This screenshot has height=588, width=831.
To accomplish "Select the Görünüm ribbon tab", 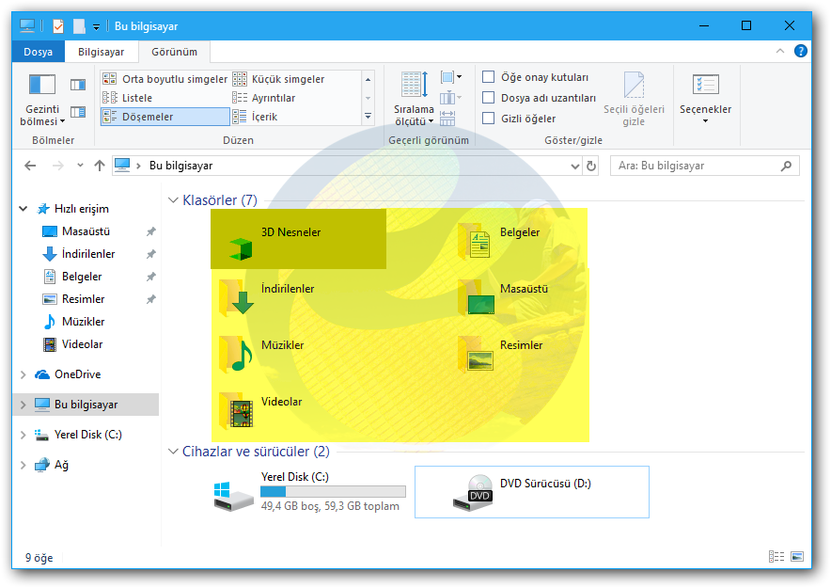I will [174, 52].
